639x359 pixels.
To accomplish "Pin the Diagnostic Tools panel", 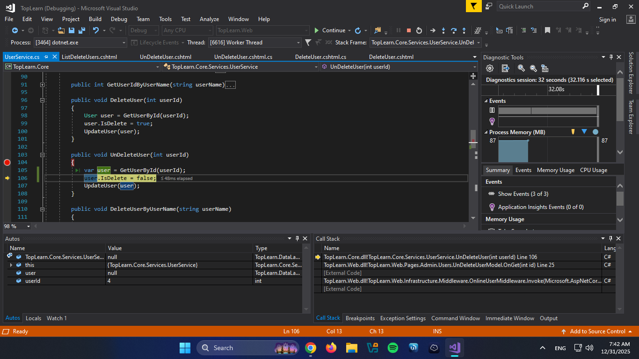I will [611, 57].
